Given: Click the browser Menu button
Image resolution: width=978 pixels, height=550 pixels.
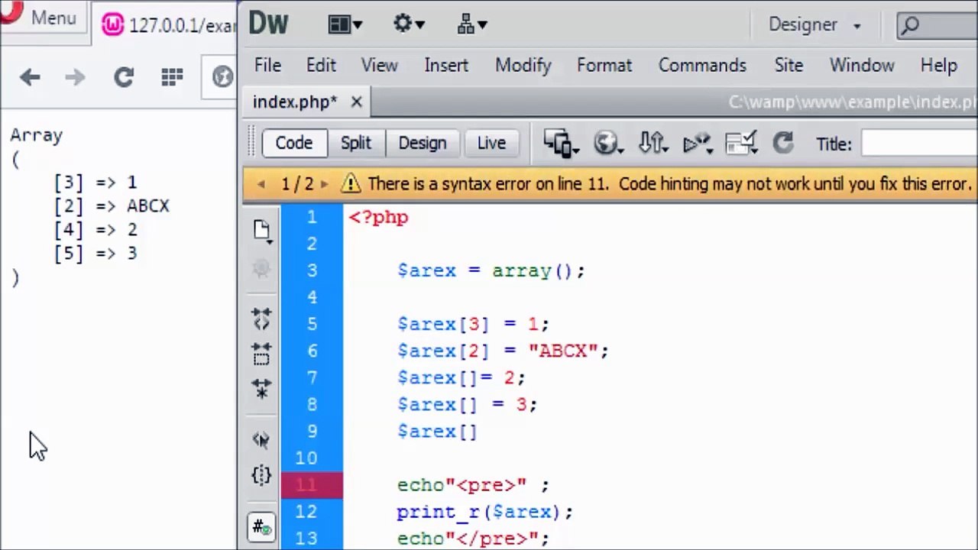Looking at the screenshot, I should 42,17.
